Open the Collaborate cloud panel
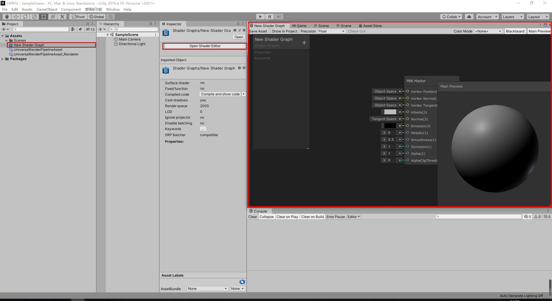Image resolution: width=552 pixels, height=301 pixels. click(x=469, y=16)
